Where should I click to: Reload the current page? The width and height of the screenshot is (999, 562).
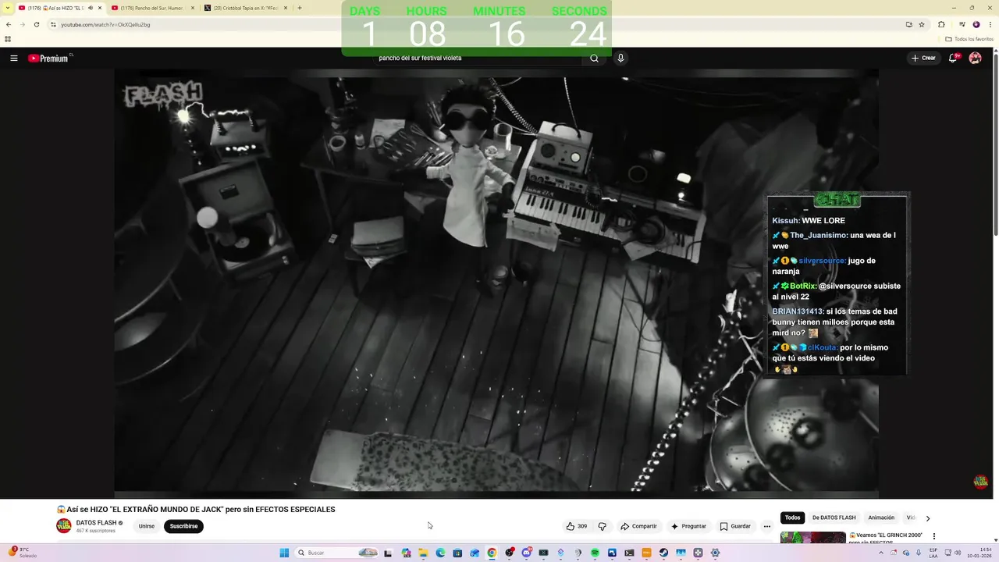pyautogui.click(x=36, y=24)
